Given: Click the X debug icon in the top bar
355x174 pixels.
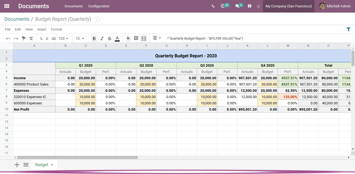Looking at the screenshot, I should (x=258, y=6).
